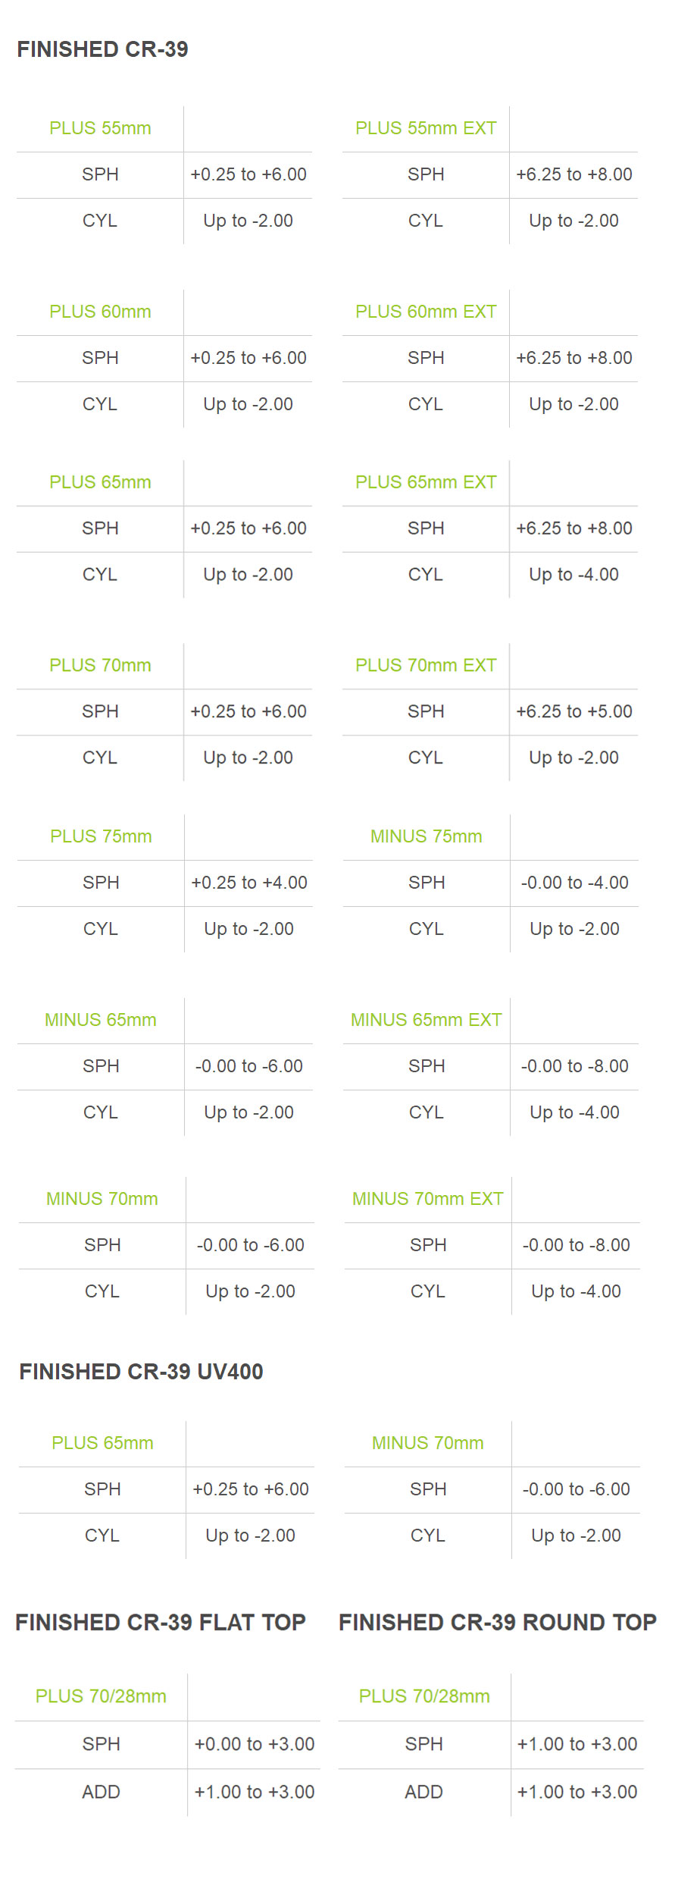Viewport: 675px width, 1898px height.
Task: Select the PLUS 75mm header
Action: tap(101, 836)
